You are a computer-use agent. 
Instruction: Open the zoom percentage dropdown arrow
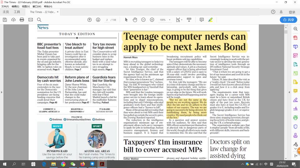pyautogui.click(x=169, y=20)
